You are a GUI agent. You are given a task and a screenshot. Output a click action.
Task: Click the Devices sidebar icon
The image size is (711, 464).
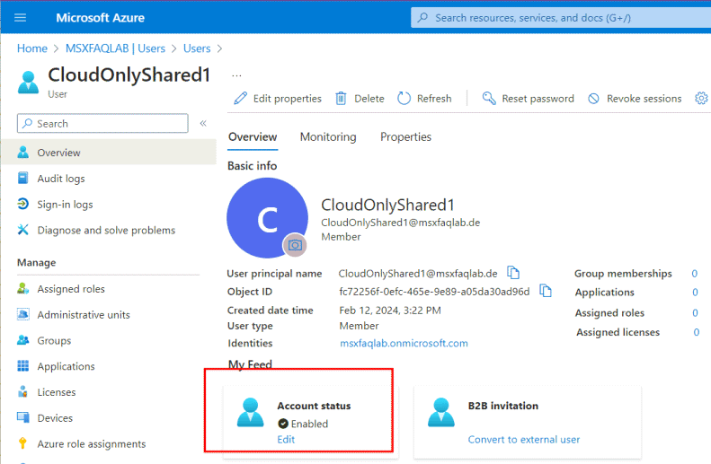click(x=23, y=417)
